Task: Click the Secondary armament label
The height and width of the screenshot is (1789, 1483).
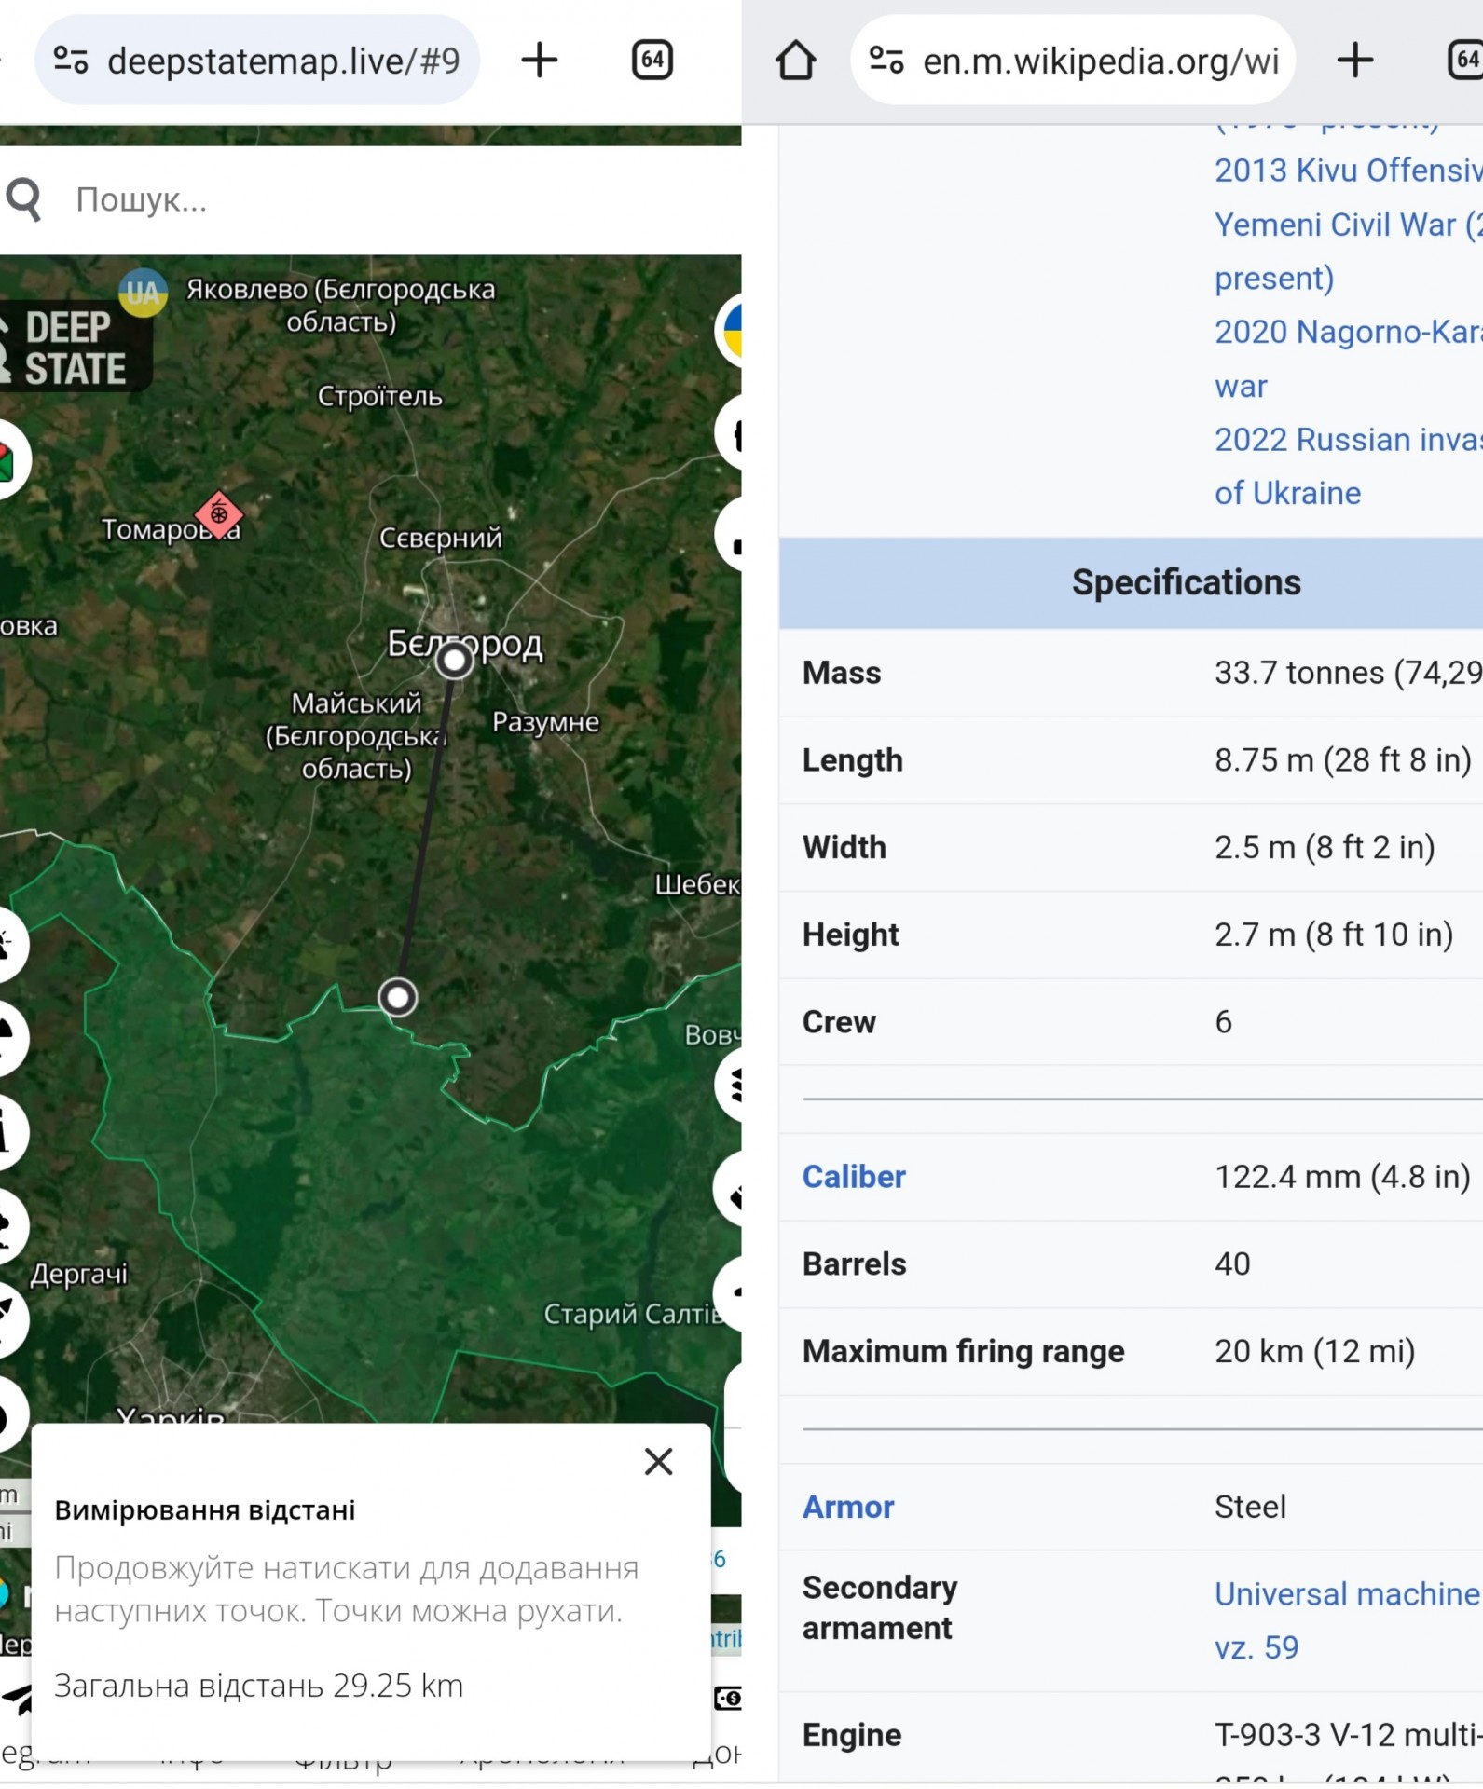Action: [880, 1608]
